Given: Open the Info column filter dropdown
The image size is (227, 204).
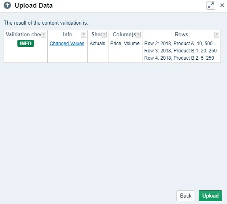Looking at the screenshot, I should tap(83, 35).
